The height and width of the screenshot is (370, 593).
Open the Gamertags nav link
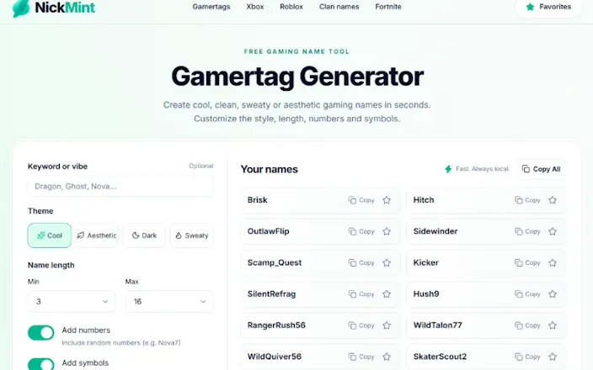pos(211,7)
